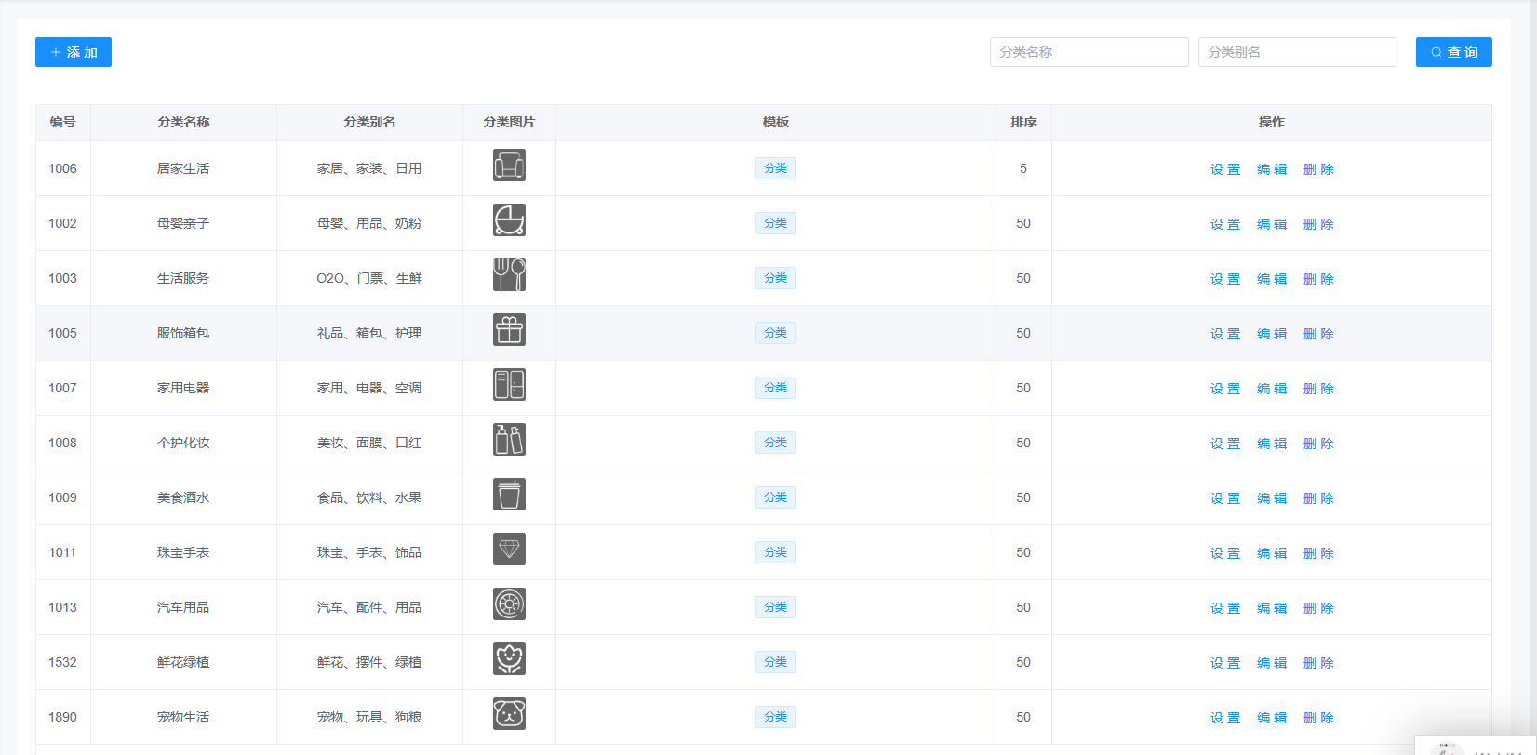Image resolution: width=1537 pixels, height=755 pixels.
Task: Click 删除 for 母婴亲子 row
Action: [x=1318, y=224]
